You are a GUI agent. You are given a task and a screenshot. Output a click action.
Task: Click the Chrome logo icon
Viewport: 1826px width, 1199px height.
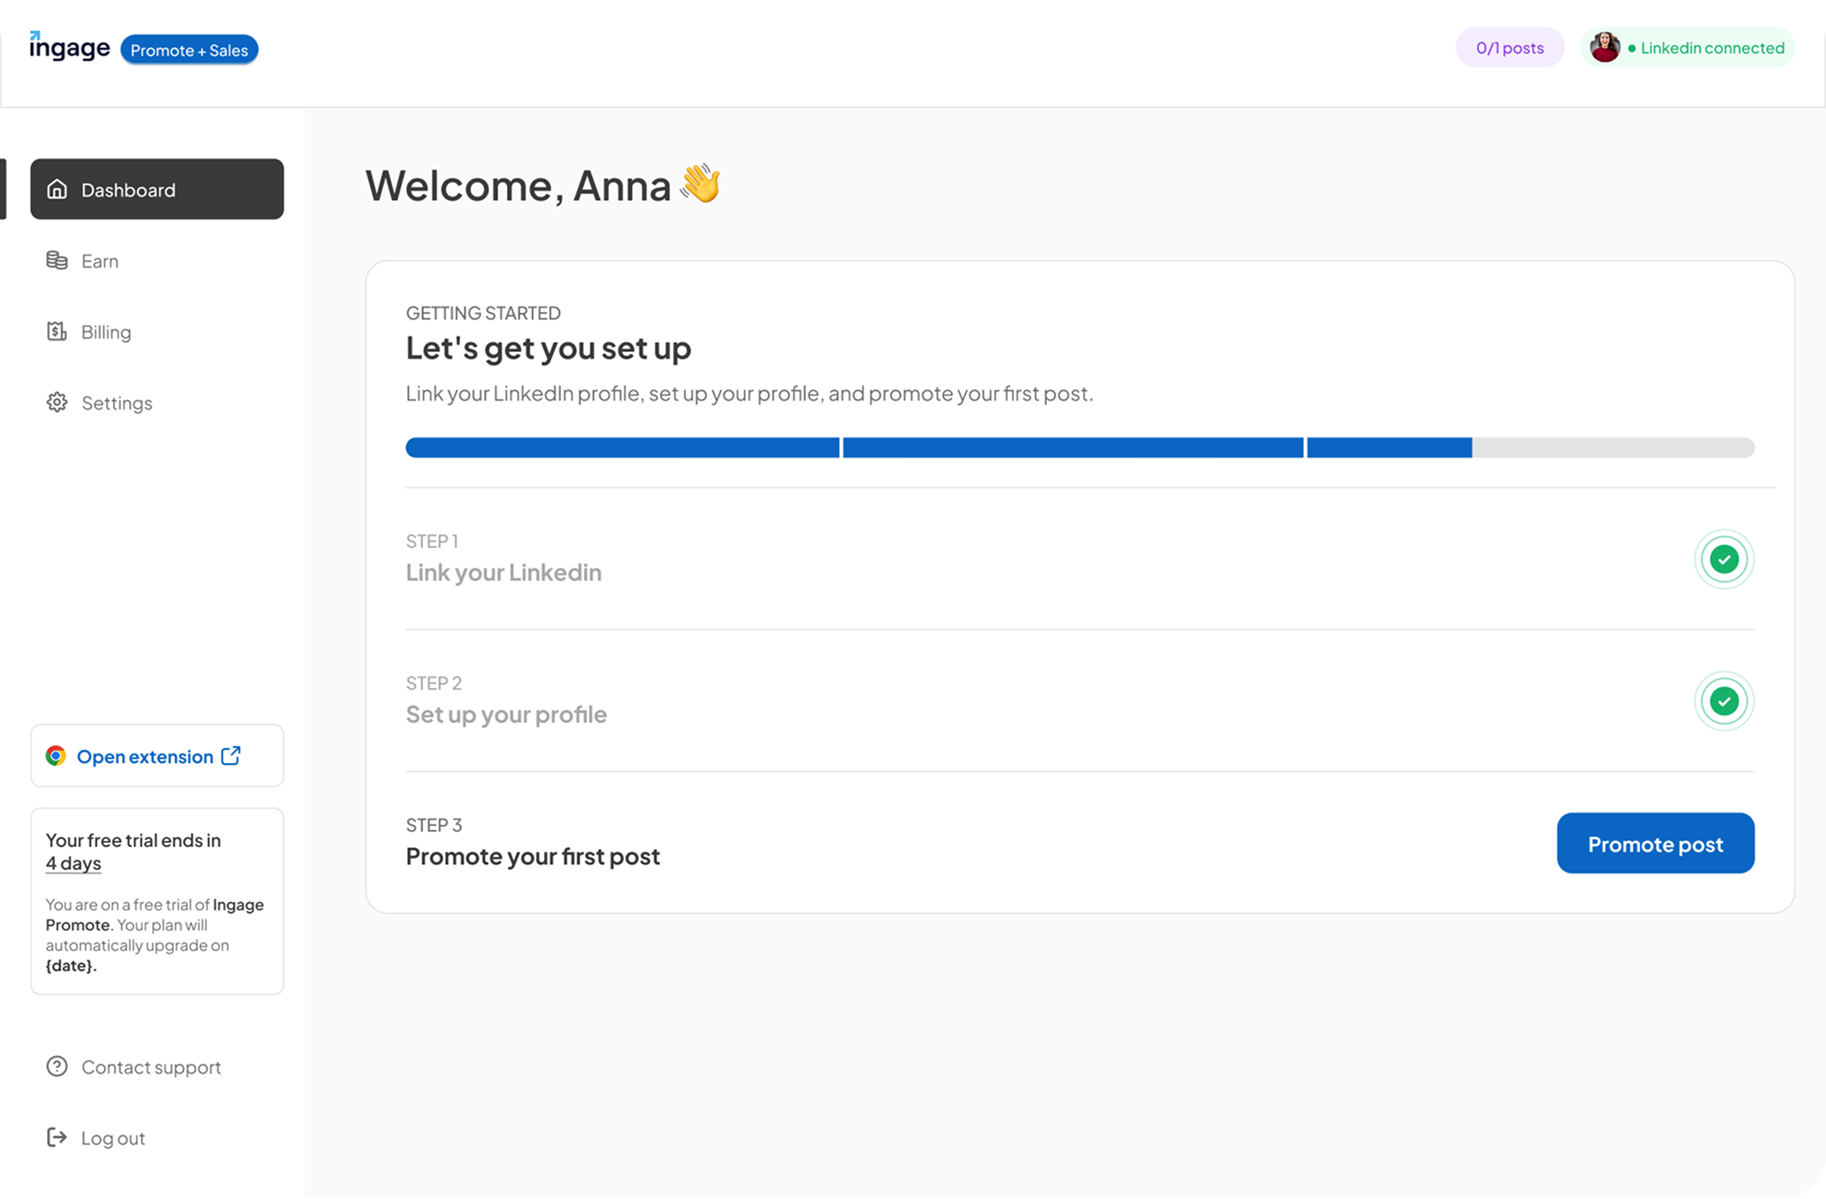(56, 756)
